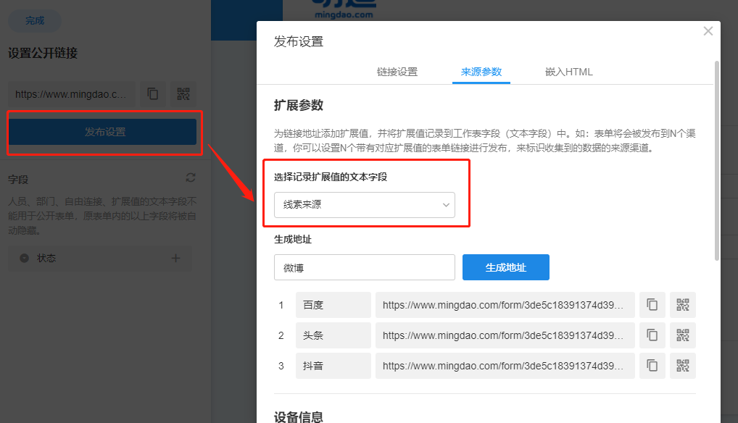Copy the 抖音 generated link
Image resolution: width=738 pixels, height=423 pixels.
(652, 366)
